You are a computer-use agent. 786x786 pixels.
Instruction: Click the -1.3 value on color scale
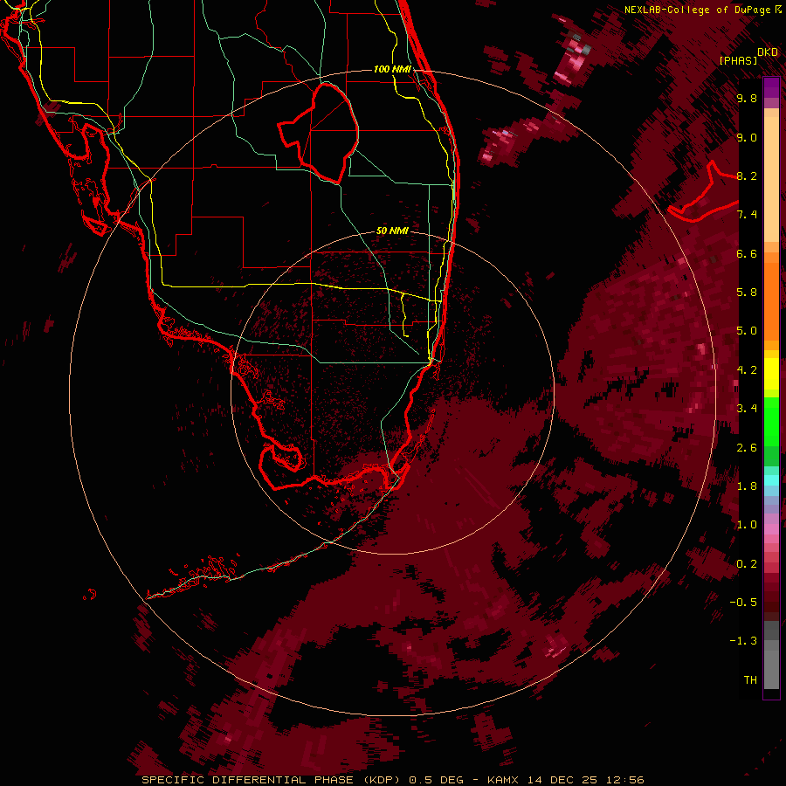point(743,641)
